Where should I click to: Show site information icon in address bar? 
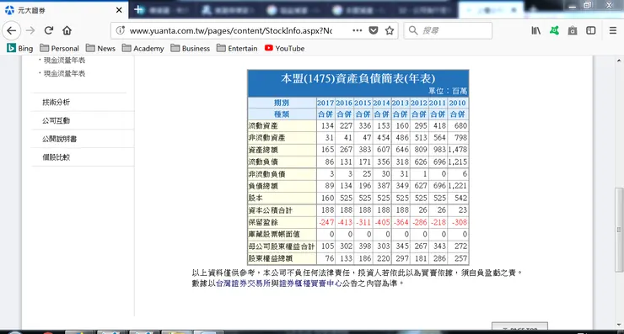click(x=121, y=30)
